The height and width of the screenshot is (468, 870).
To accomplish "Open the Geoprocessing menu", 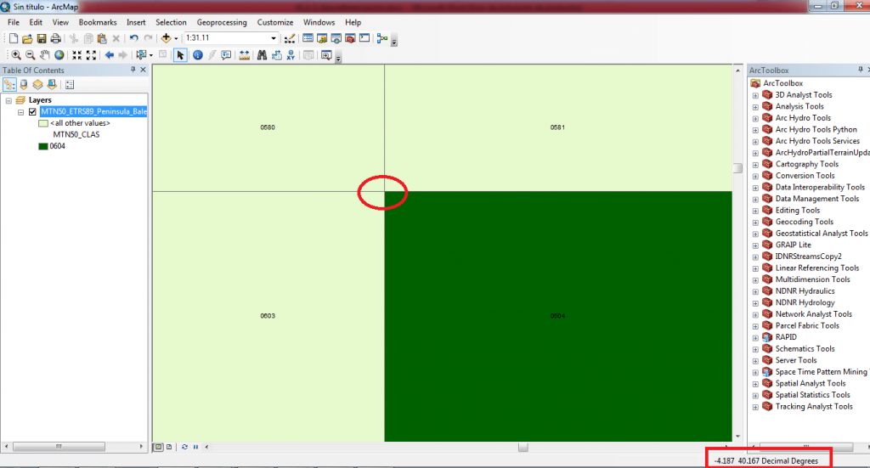I will click(223, 22).
